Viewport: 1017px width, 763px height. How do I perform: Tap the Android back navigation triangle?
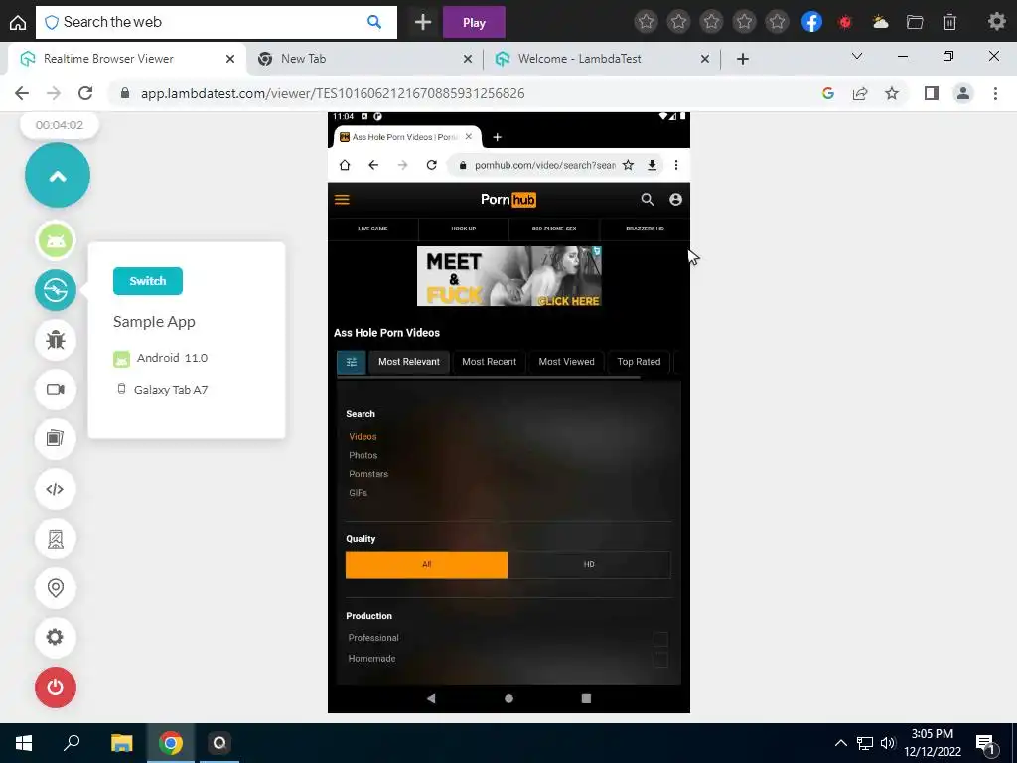coord(431,698)
